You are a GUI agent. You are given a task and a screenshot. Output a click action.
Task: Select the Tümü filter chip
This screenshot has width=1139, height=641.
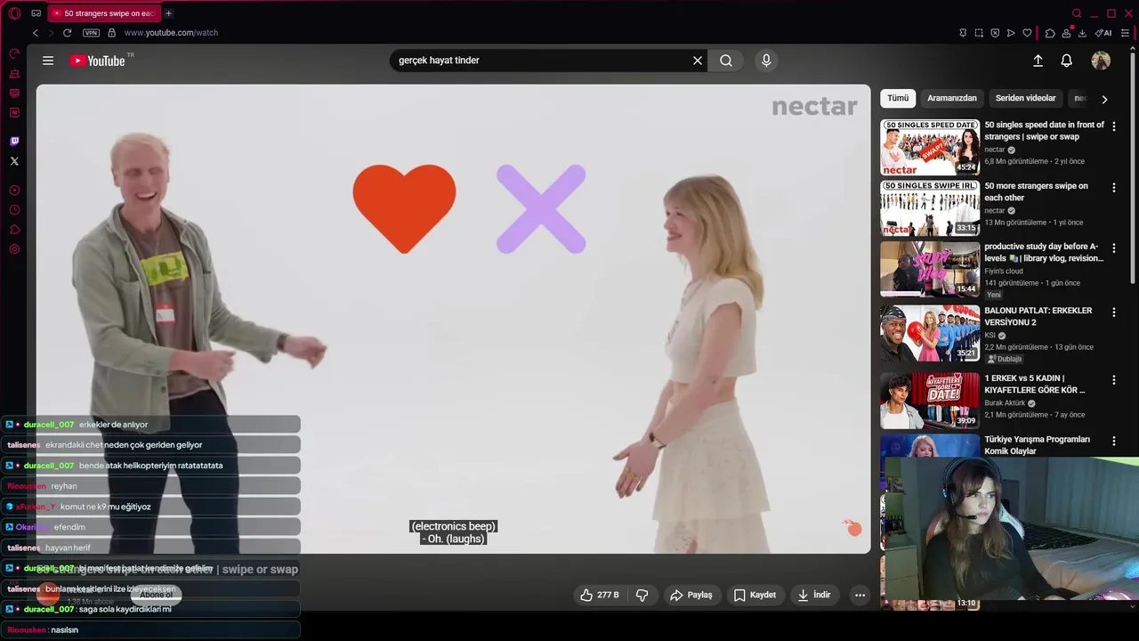898,98
